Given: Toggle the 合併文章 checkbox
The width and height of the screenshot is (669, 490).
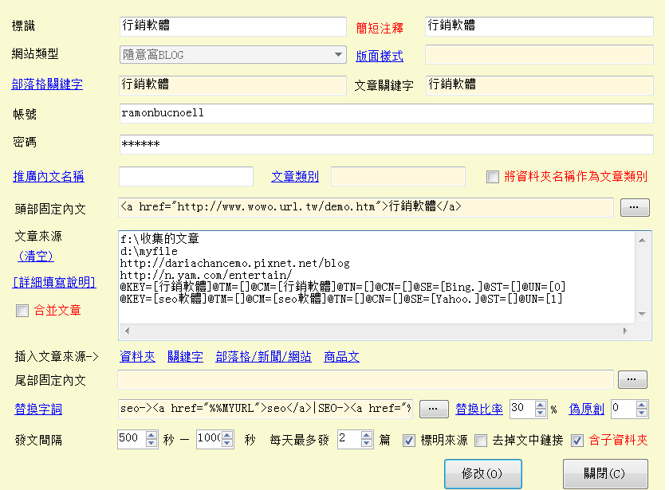Looking at the screenshot, I should (22, 311).
